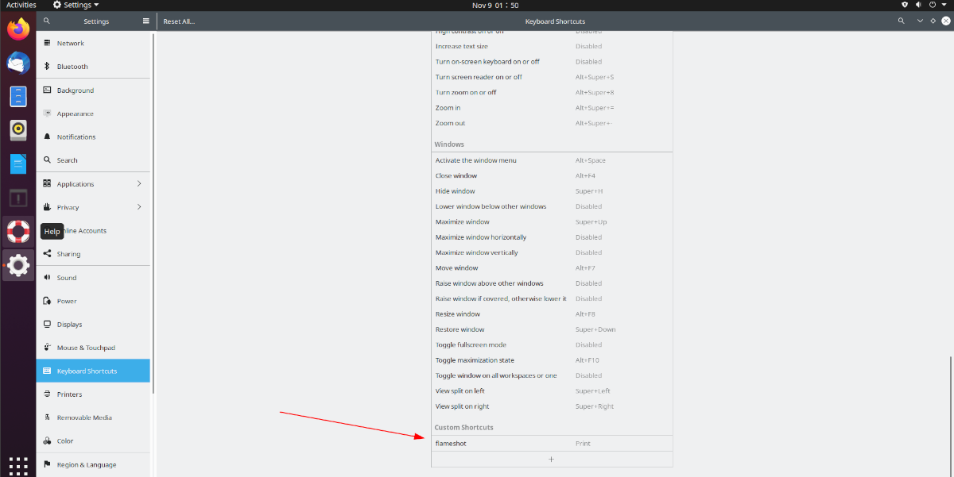Edit the Zoom in shortcut row
Image resolution: width=954 pixels, height=477 pixels.
(552, 108)
